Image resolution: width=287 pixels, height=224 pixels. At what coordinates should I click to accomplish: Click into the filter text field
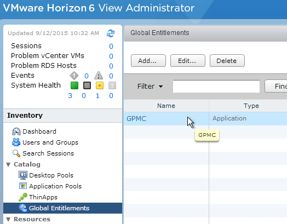click(216, 86)
